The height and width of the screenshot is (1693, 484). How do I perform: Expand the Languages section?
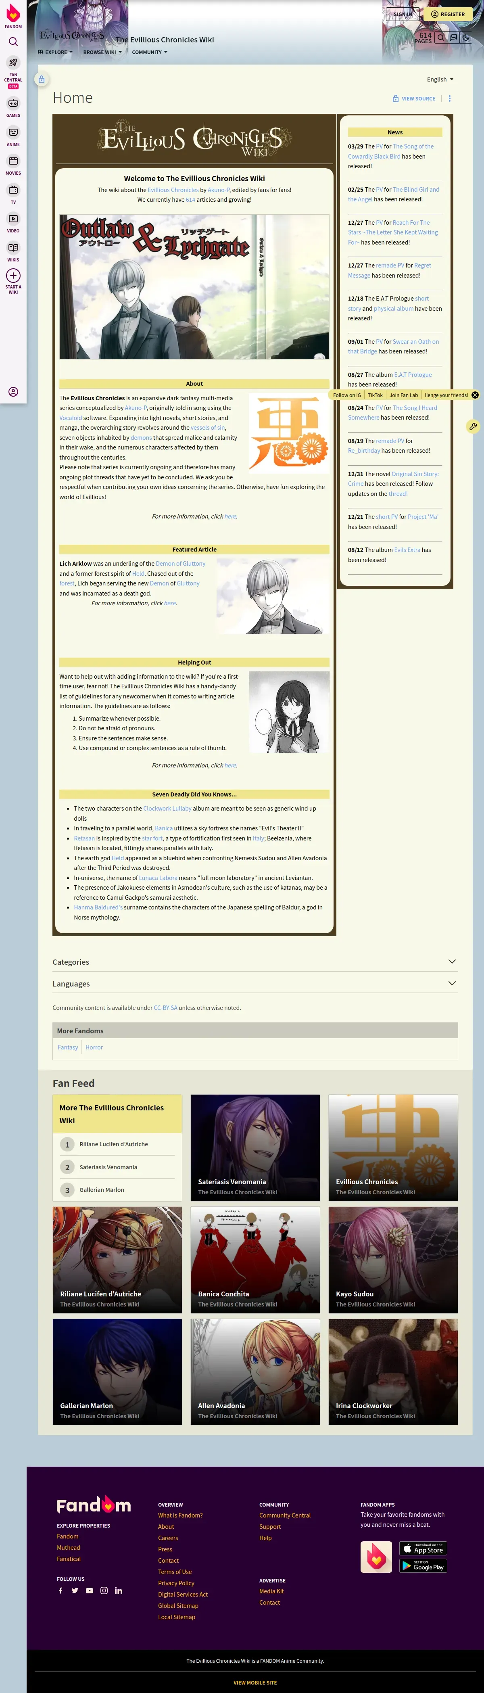255,983
